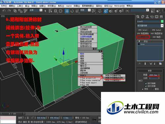Open the reactor menu
Screen dimensions: 165x124
pos(69,6)
